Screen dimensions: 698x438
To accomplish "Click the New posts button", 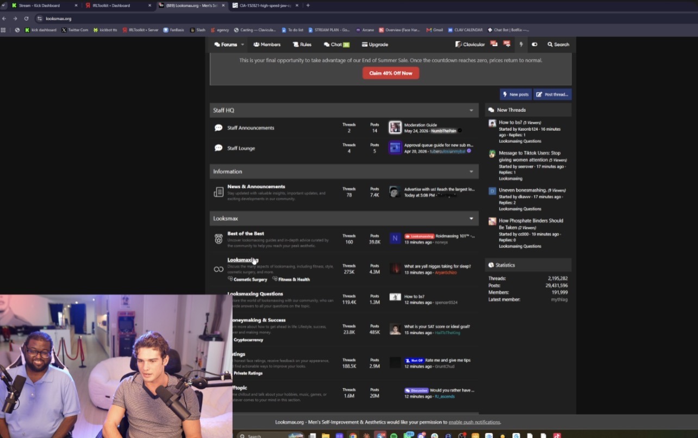I will point(515,94).
